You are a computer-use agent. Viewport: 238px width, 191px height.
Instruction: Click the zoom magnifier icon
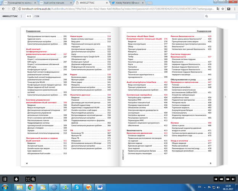(x=33, y=179)
